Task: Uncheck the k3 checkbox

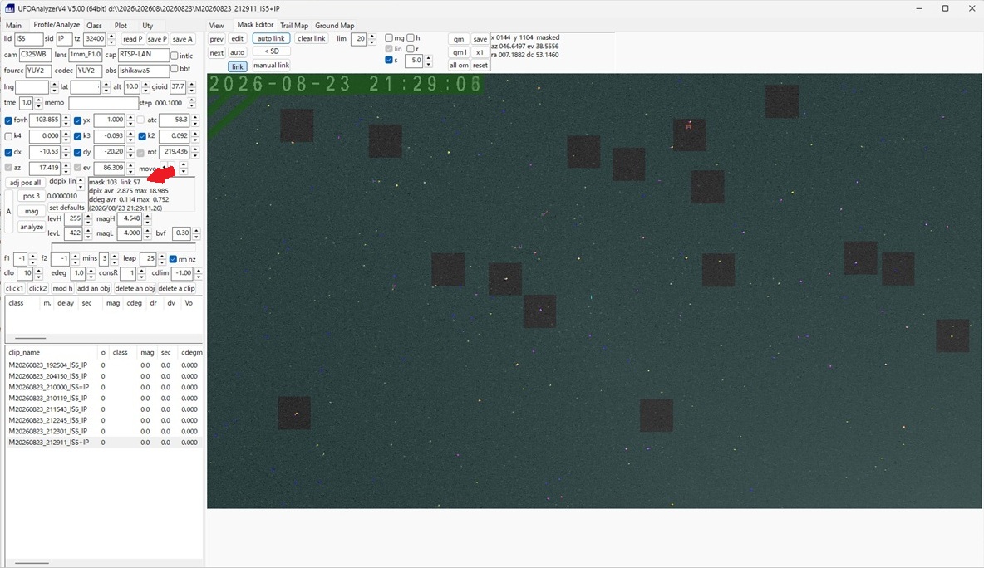Action: pos(77,136)
